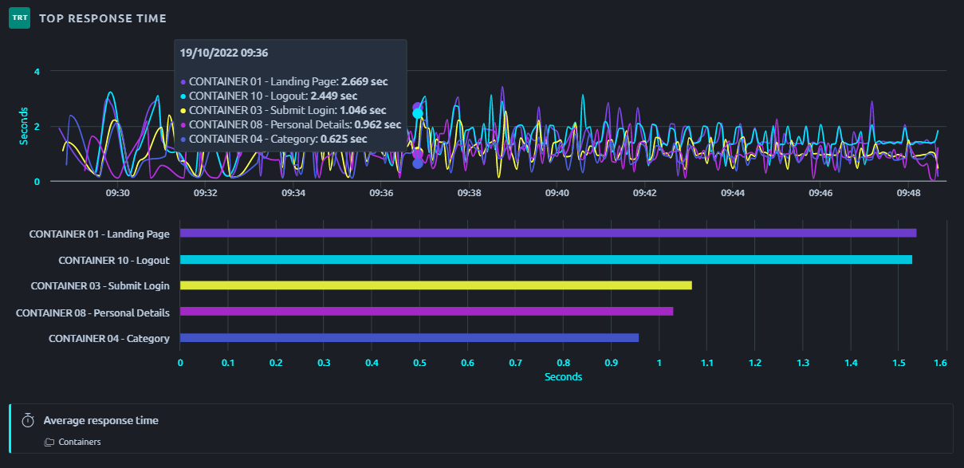Click the 09:38 time axis label
The image size is (964, 468).
click(470, 193)
